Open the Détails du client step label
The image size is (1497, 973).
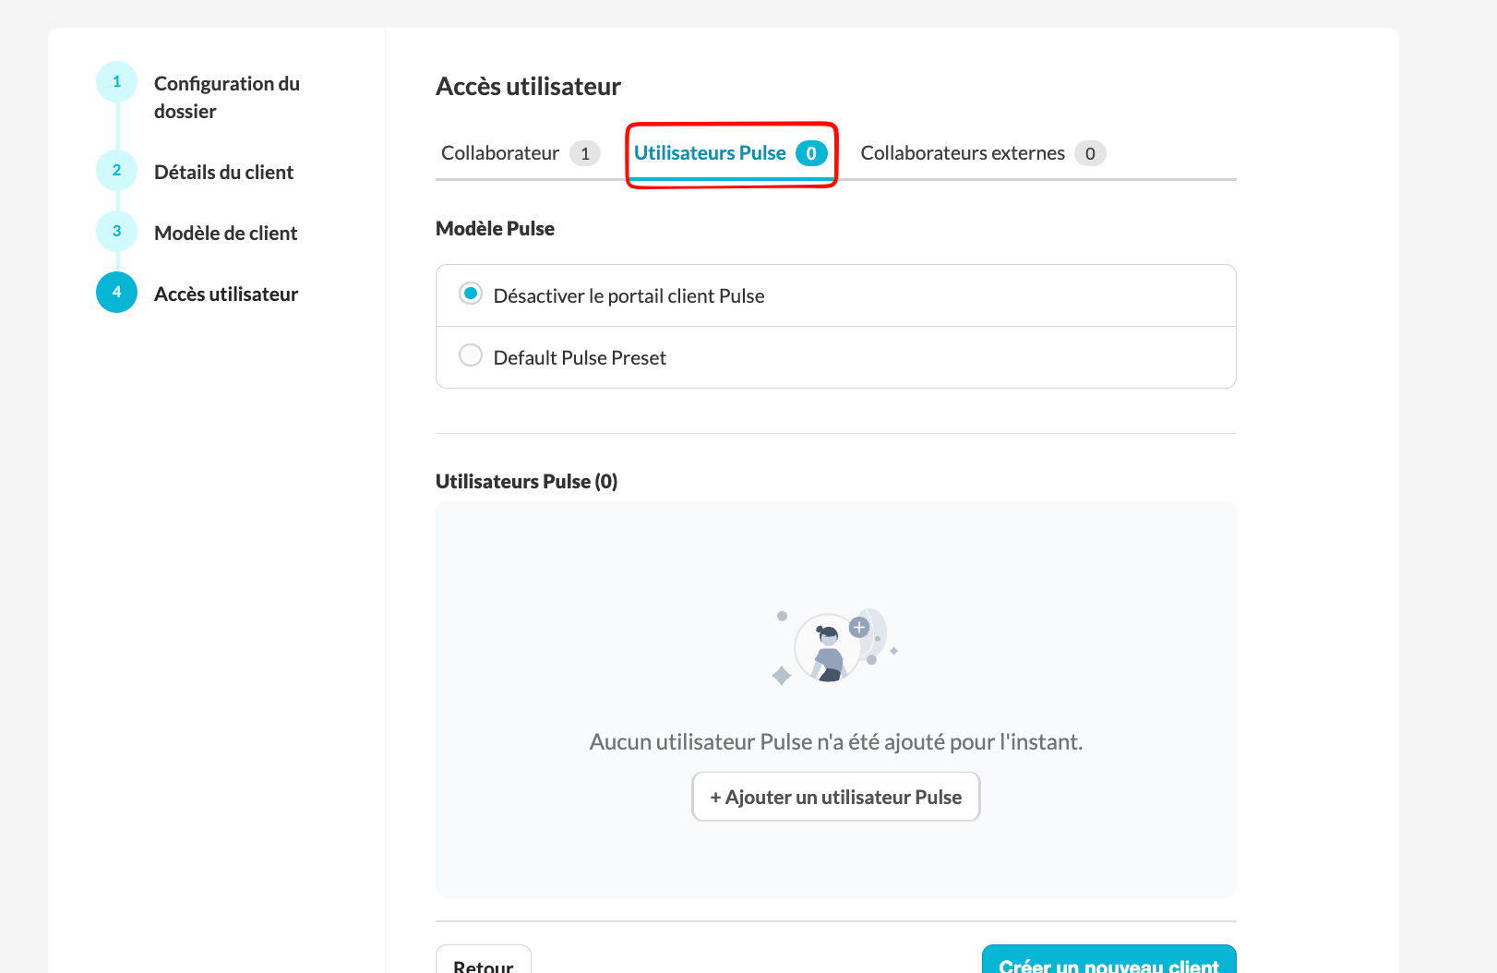223,173
